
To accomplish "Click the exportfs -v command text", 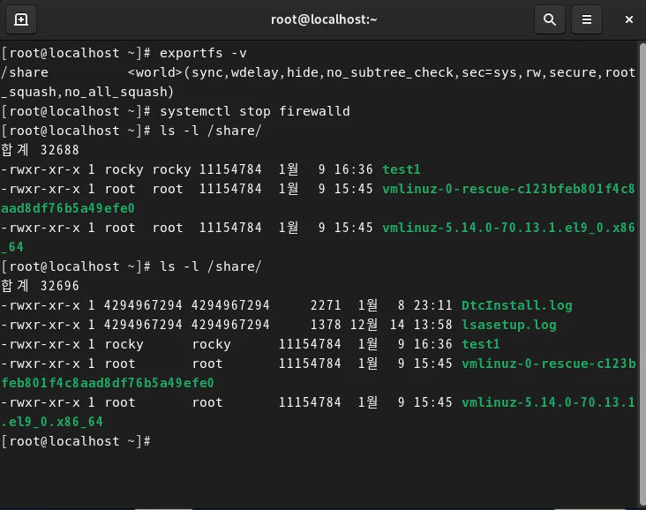I will click(203, 53).
